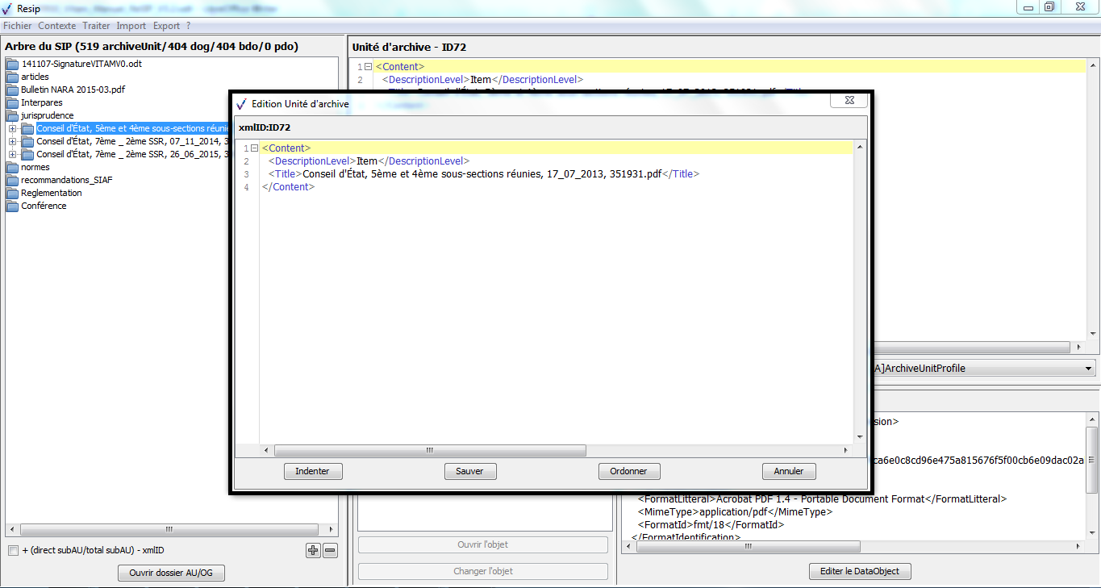
Task: Click the normes folder icon
Action: (12, 168)
